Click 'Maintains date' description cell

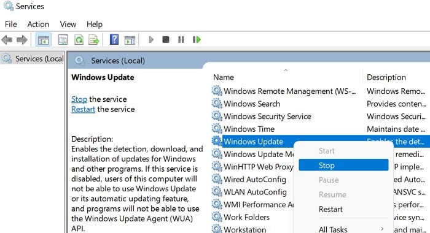tap(396, 129)
